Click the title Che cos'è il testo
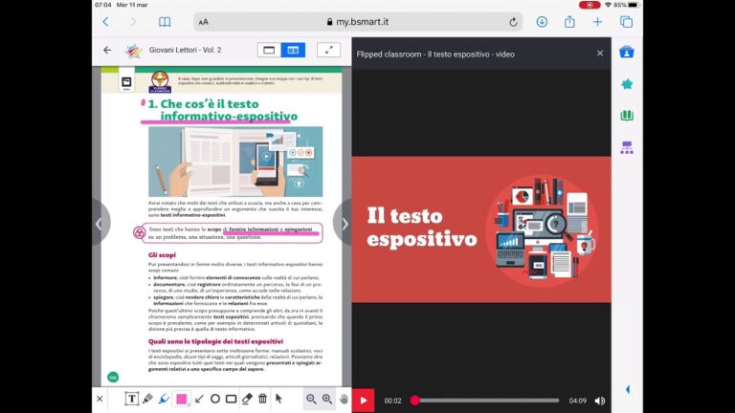This screenshot has width=735, height=413. pyautogui.click(x=223, y=110)
